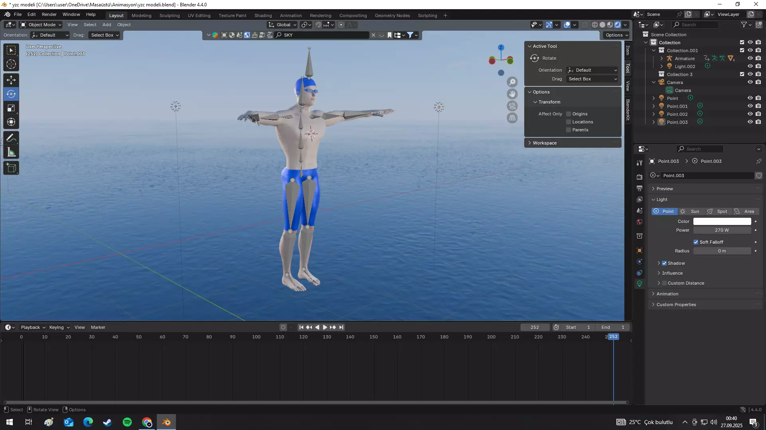Switch to the Sculpting workspace tab
Image resolution: width=766 pixels, height=430 pixels.
click(x=170, y=16)
